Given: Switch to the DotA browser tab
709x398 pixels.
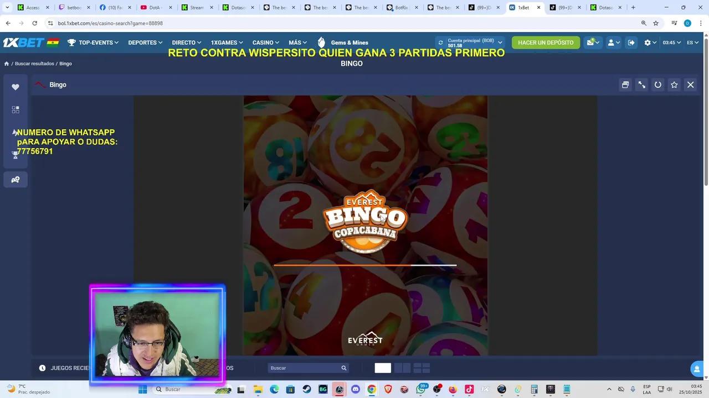Looking at the screenshot, I should (156, 8).
